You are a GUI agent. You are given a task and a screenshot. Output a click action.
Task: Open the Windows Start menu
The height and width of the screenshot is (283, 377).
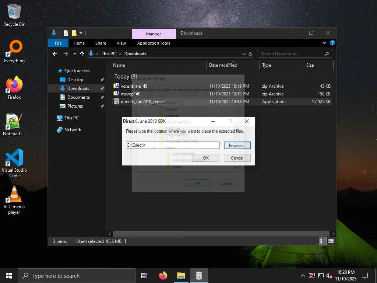click(9, 276)
